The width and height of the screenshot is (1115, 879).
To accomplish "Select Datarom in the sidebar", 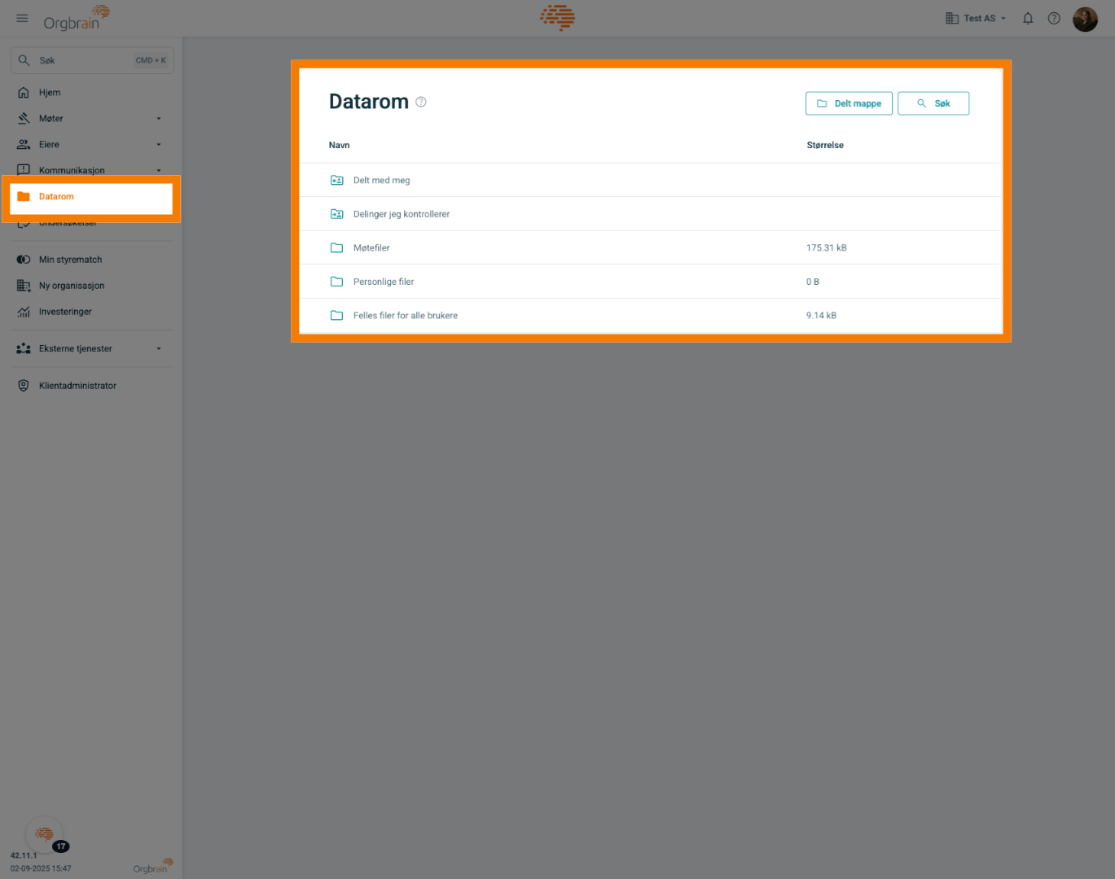I will tap(91, 197).
